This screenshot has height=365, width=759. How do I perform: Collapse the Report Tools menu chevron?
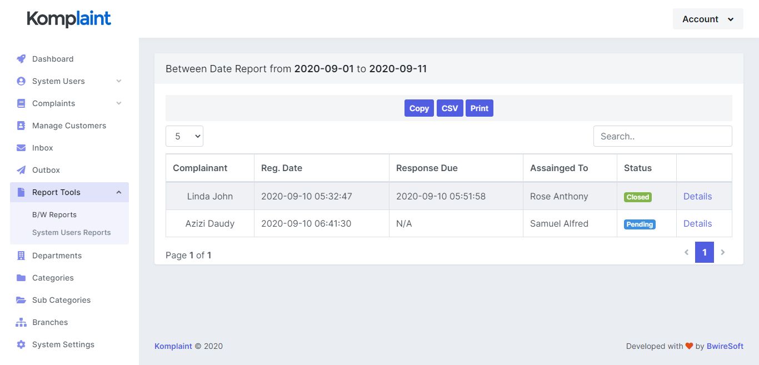click(119, 192)
